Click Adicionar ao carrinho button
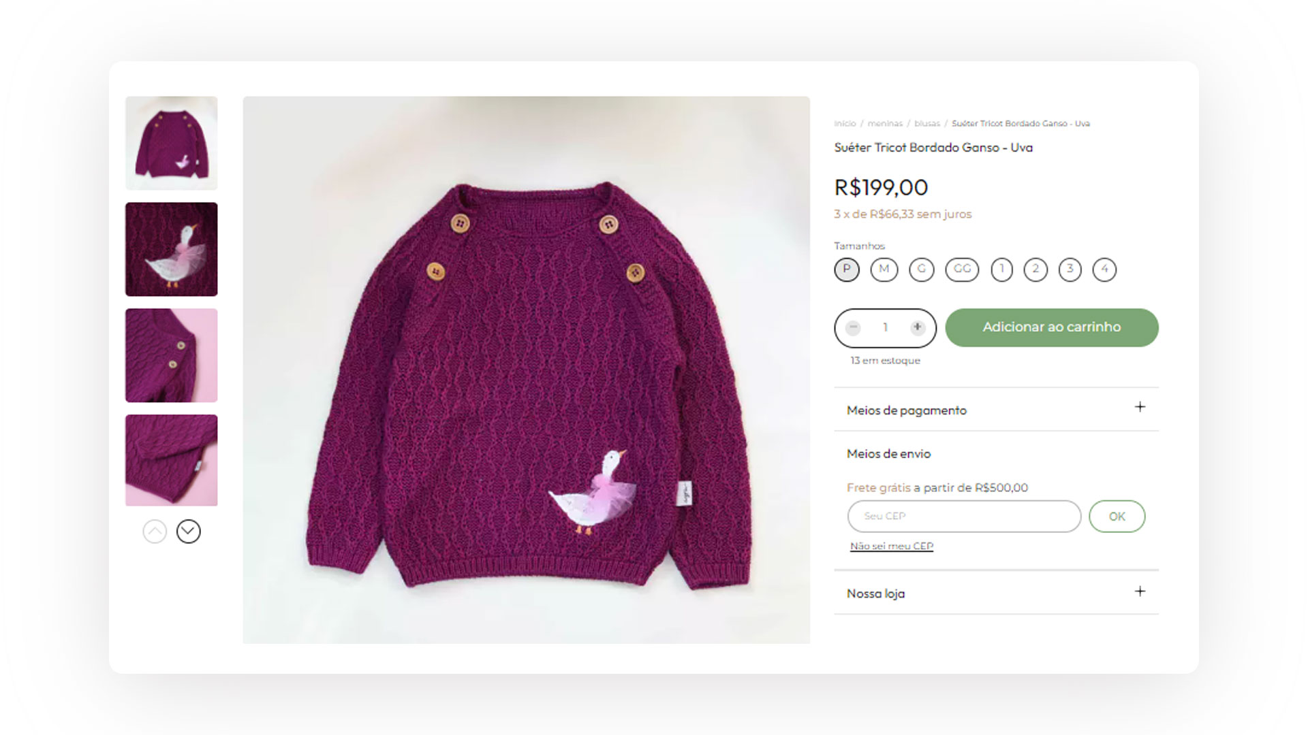 click(x=1051, y=327)
